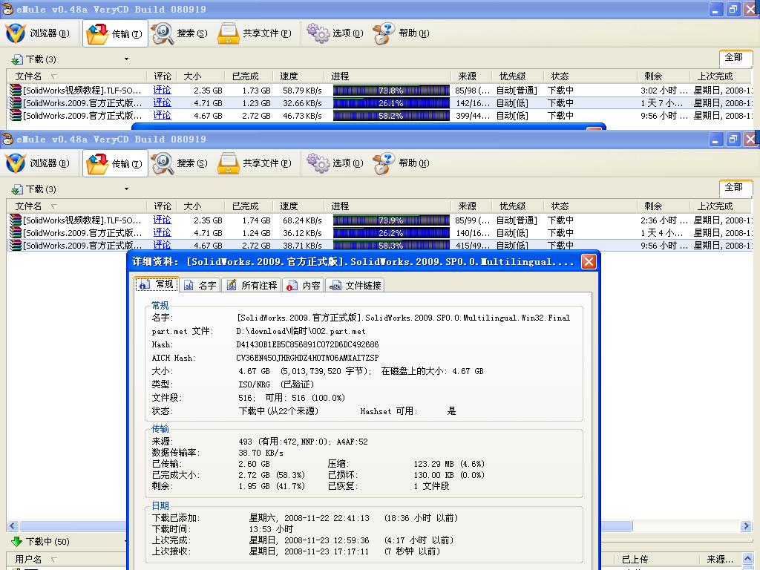The image size is (760, 570).
Task: Switch to 文件链接 tab in details dialog
Action: pyautogui.click(x=356, y=286)
